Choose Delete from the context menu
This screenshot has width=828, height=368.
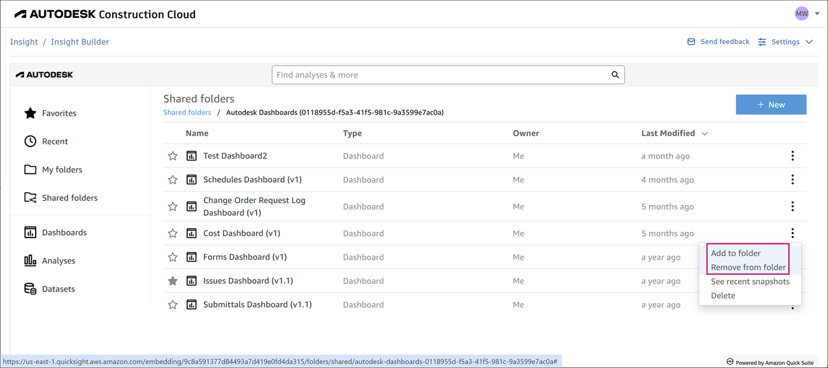(x=723, y=295)
